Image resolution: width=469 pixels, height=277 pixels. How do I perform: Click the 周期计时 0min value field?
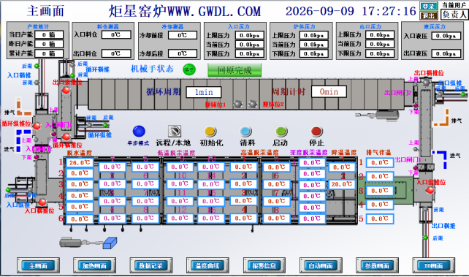pyautogui.click(x=329, y=91)
